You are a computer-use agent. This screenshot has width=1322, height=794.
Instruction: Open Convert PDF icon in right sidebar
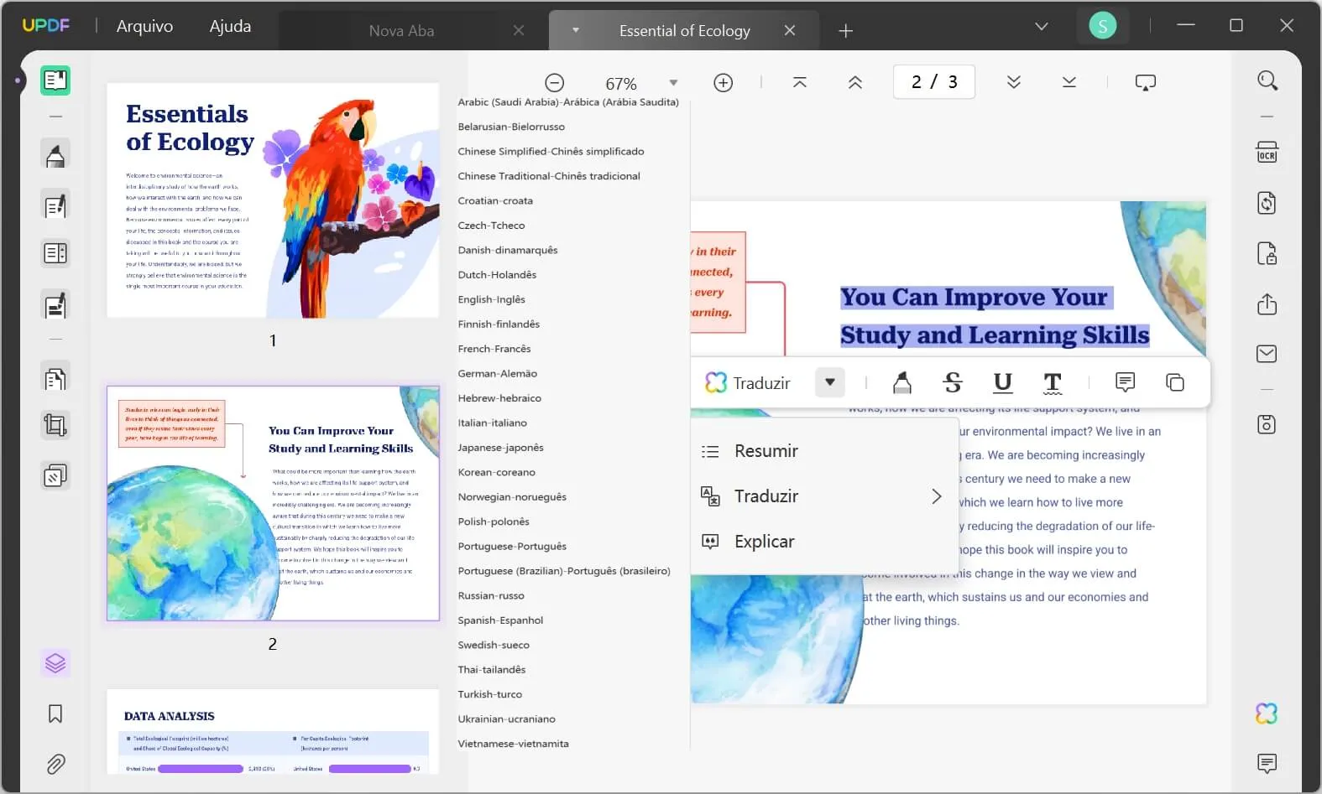coord(1267,203)
